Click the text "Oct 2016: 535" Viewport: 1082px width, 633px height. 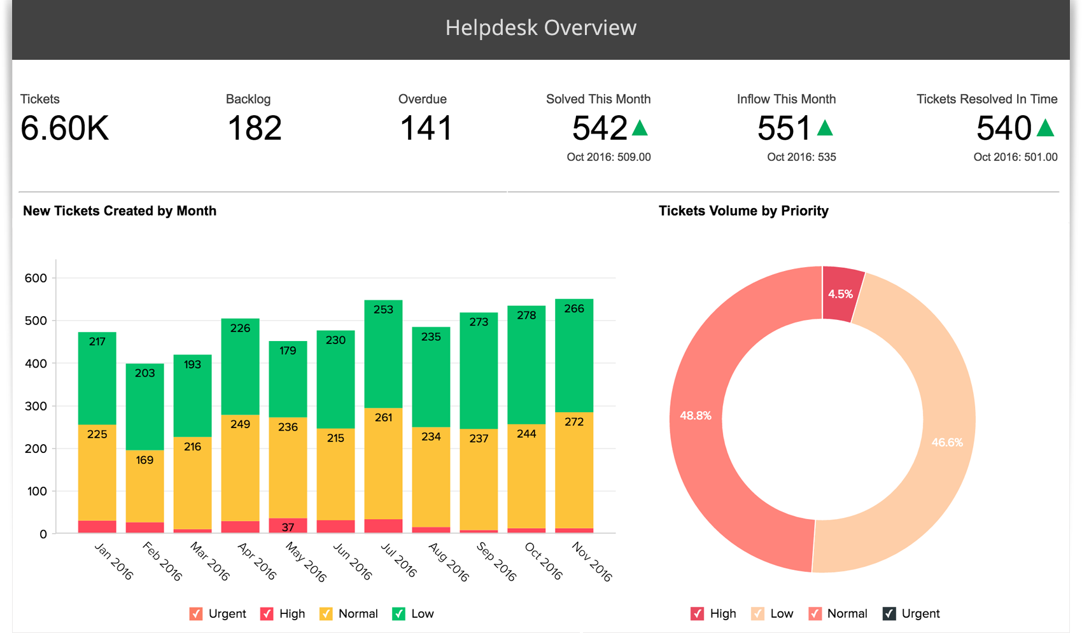[801, 157]
